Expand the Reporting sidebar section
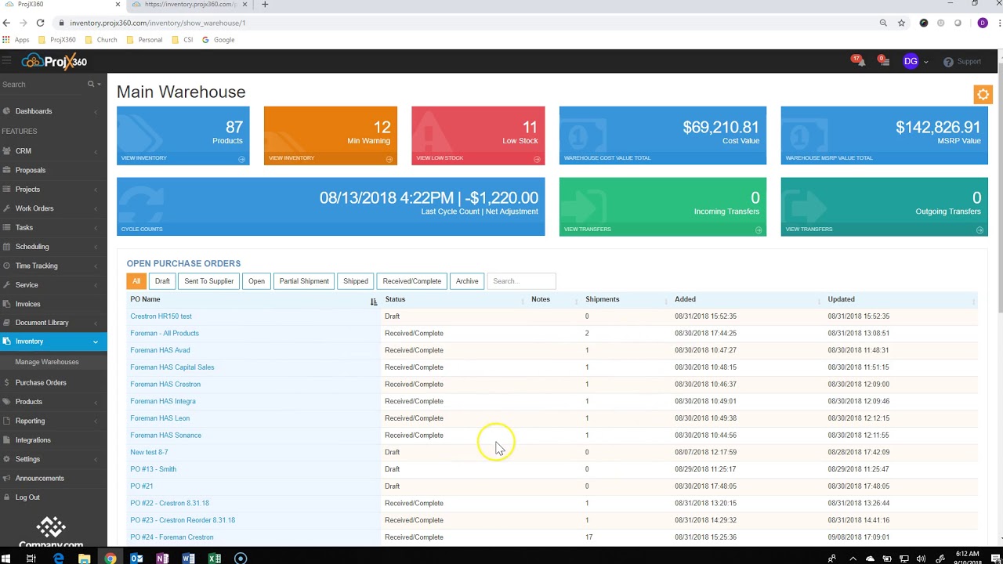Image resolution: width=1003 pixels, height=564 pixels. pos(53,421)
